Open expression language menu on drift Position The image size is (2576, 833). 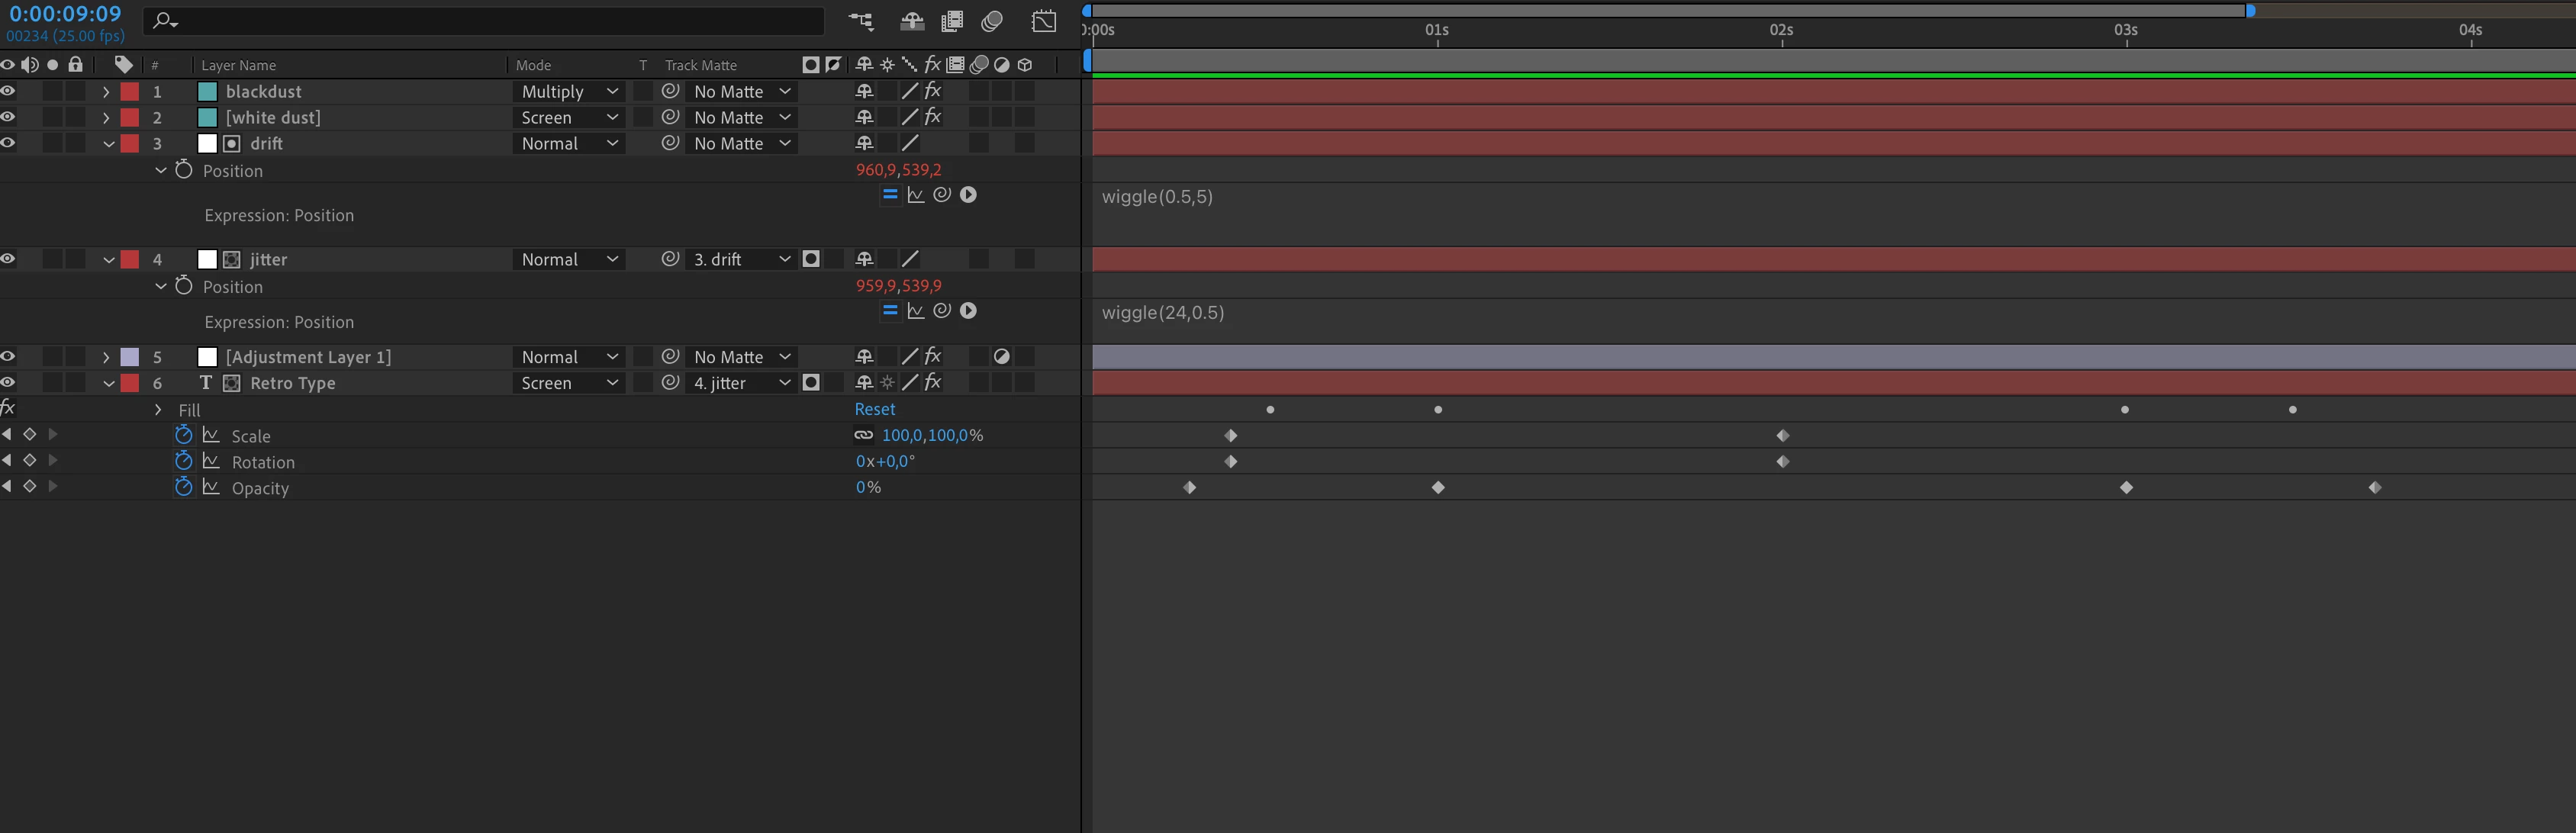click(968, 195)
